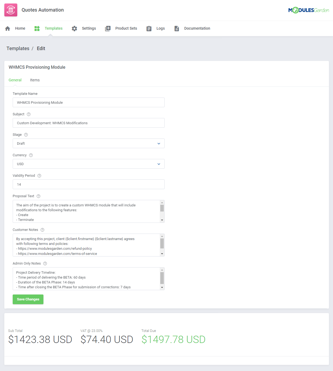The width and height of the screenshot is (333, 371).
Task: Click the Template Name input field
Action: point(89,102)
